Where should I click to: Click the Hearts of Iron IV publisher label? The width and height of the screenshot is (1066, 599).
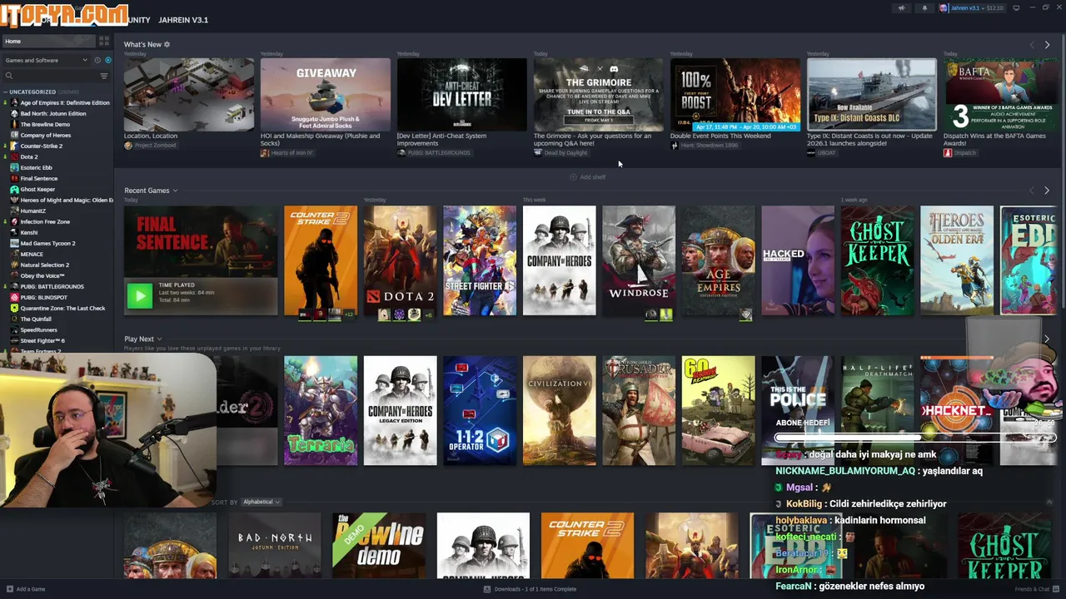click(287, 153)
